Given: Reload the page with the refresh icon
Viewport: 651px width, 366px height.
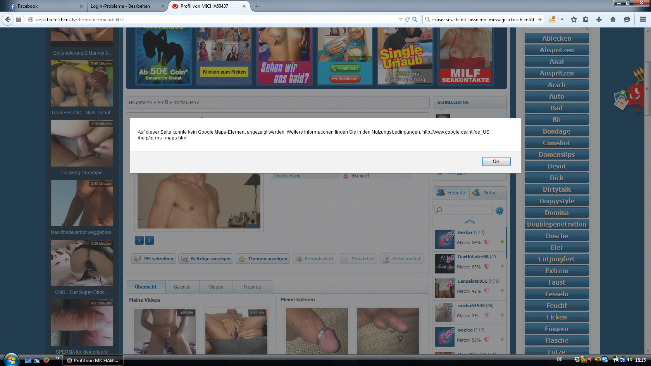Looking at the screenshot, I should (x=407, y=19).
